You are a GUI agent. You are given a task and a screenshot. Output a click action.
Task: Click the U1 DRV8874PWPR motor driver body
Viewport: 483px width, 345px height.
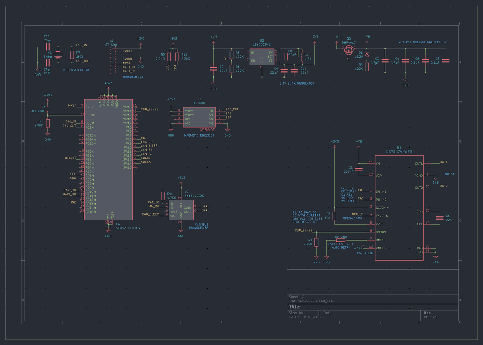point(399,208)
